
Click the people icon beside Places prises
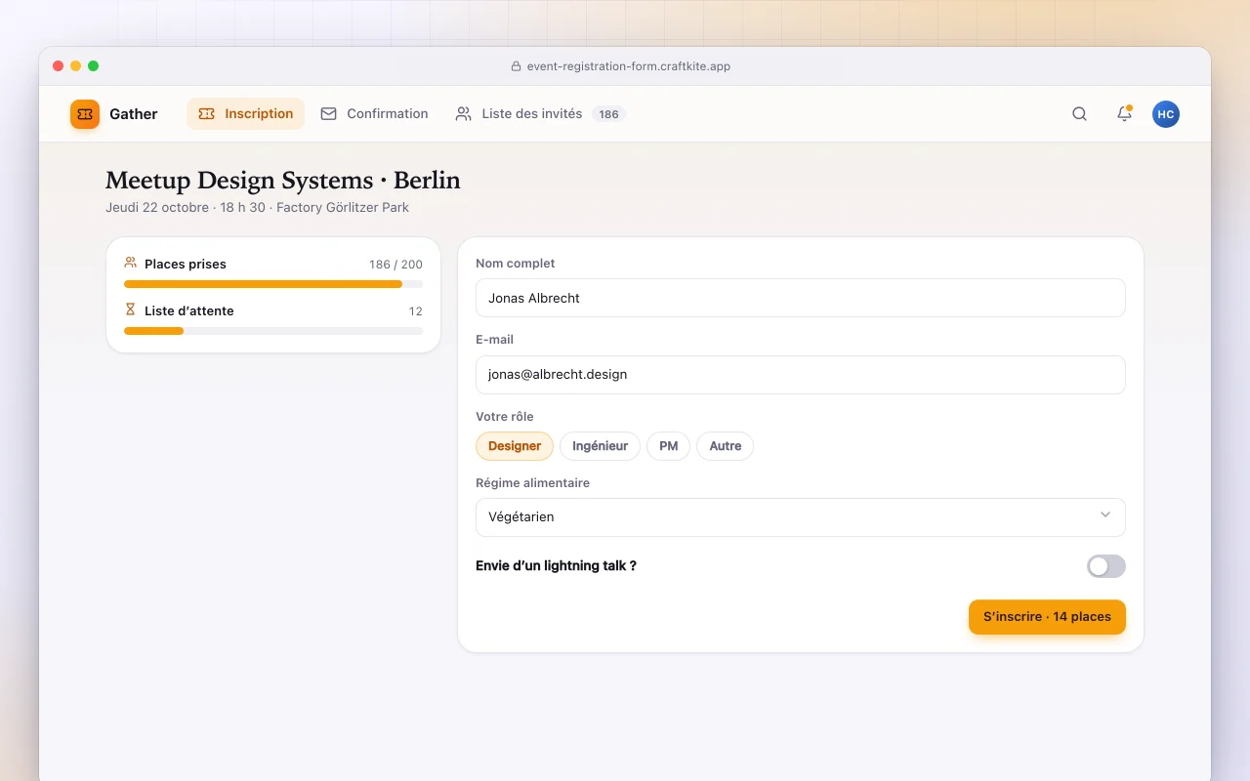pos(131,263)
